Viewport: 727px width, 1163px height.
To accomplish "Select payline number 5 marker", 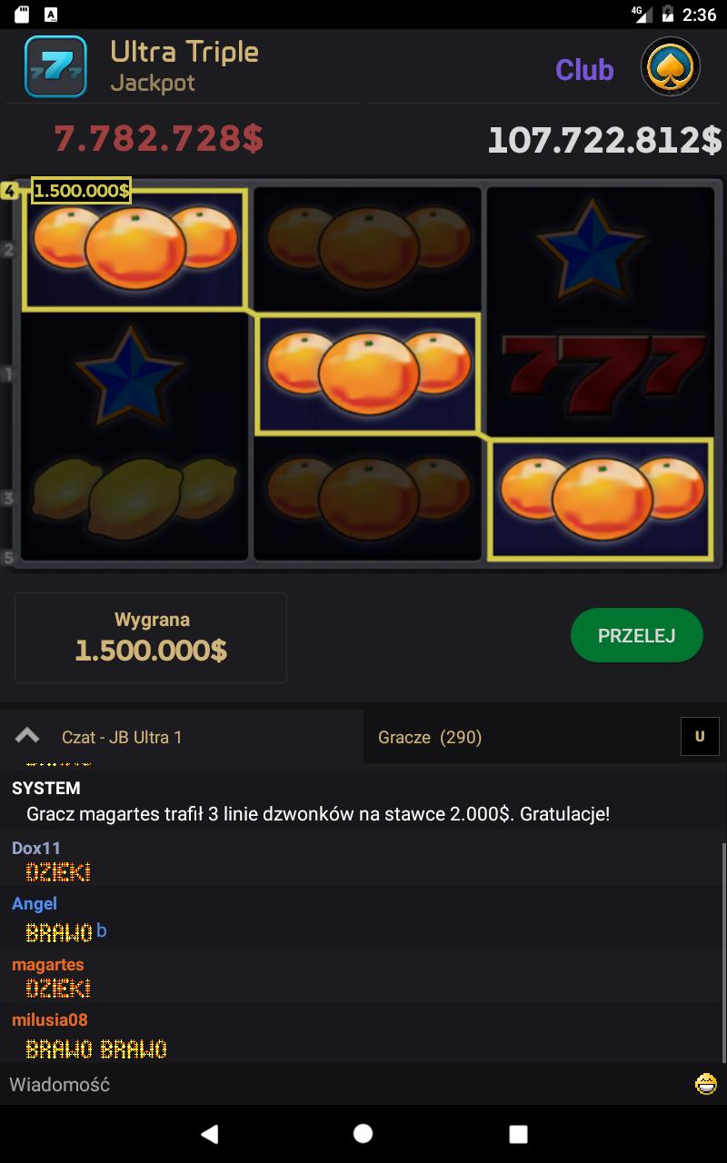I will click(x=9, y=557).
